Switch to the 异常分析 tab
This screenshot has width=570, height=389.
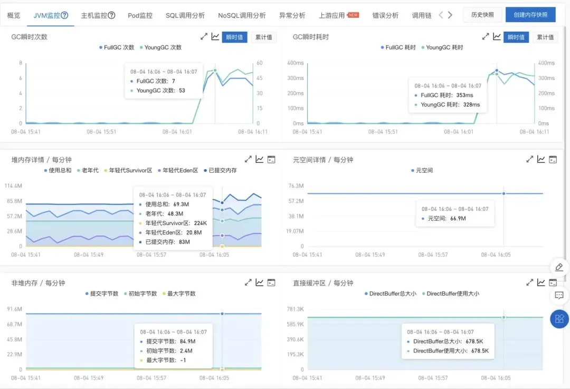click(x=292, y=15)
